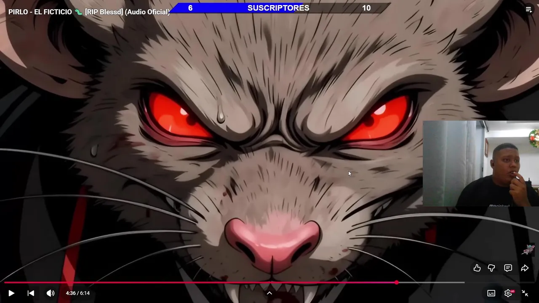
Task: Share the video via arrow icon
Action: coord(525,268)
